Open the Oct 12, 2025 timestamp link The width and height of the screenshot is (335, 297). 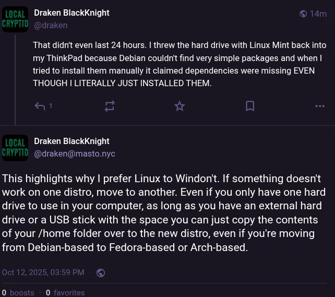coord(43,272)
